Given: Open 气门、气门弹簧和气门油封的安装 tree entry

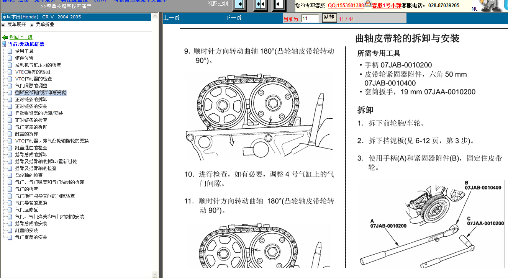Looking at the screenshot, I should tap(49, 217).
